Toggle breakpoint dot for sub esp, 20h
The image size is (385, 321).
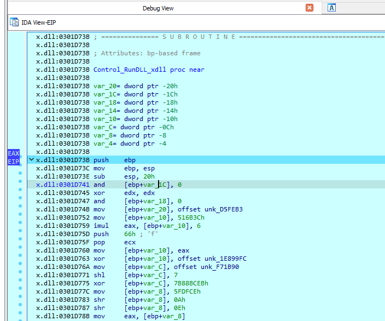pyautogui.click(x=20, y=181)
